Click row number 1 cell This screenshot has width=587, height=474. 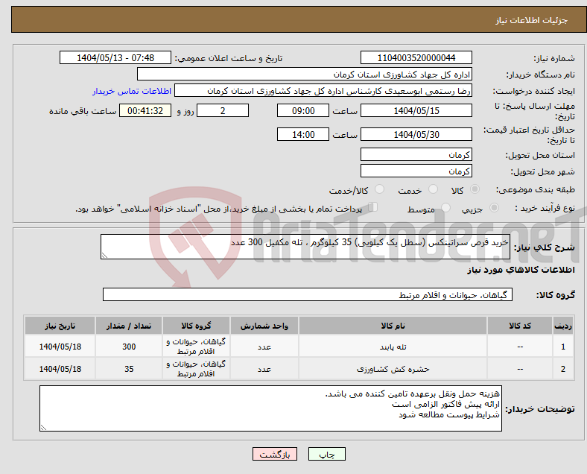coord(562,347)
